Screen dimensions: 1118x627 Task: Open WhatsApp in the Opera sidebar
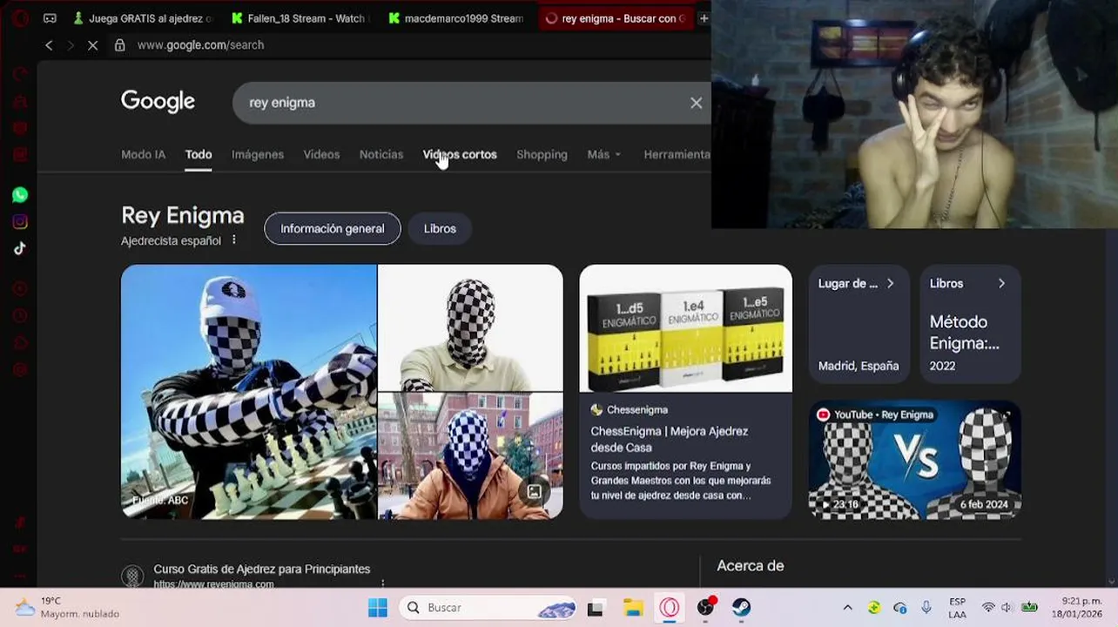20,195
